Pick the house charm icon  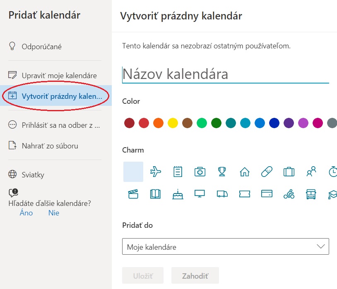click(x=245, y=172)
